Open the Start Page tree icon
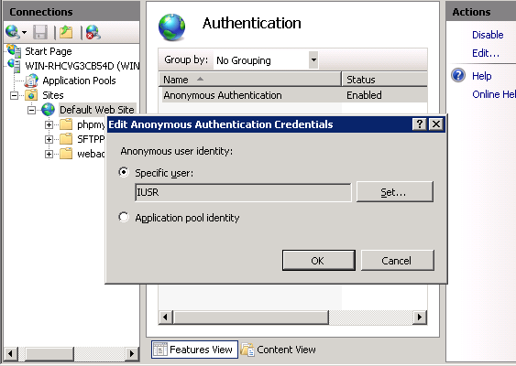Image resolution: width=516 pixels, height=366 pixels. [14, 50]
